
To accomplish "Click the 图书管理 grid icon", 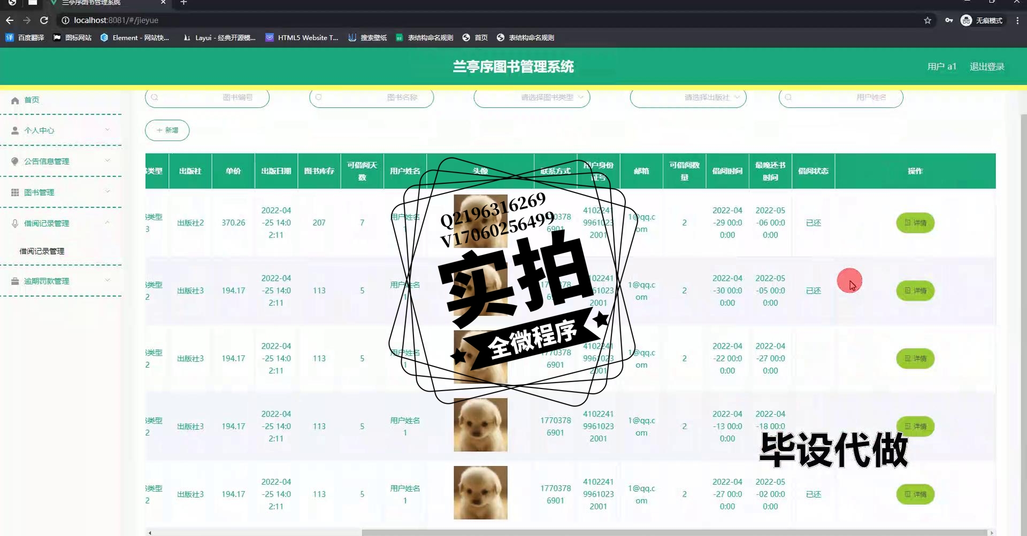I will [15, 192].
